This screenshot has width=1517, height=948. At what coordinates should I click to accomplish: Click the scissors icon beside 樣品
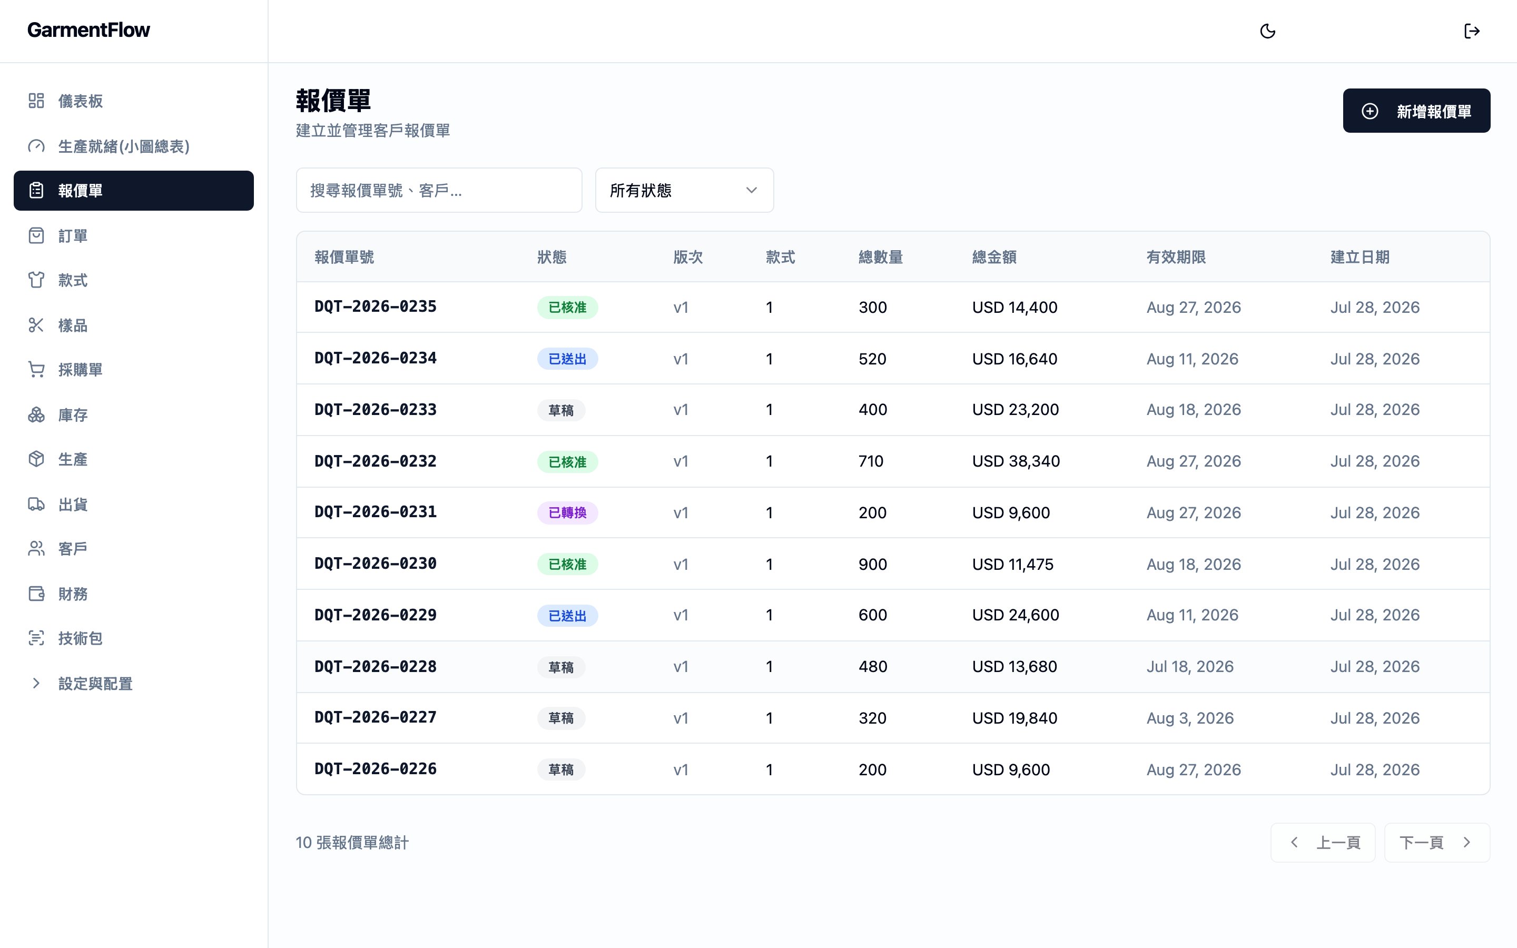(x=36, y=325)
